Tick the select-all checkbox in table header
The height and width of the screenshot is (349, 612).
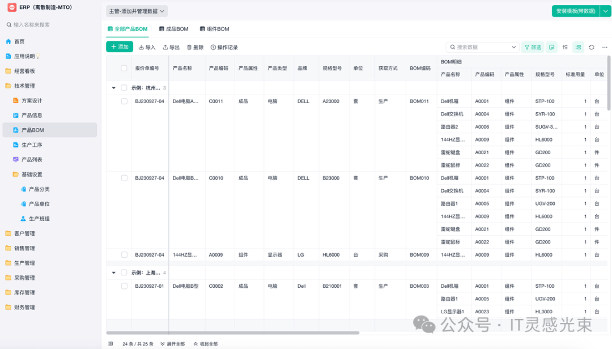click(x=124, y=68)
